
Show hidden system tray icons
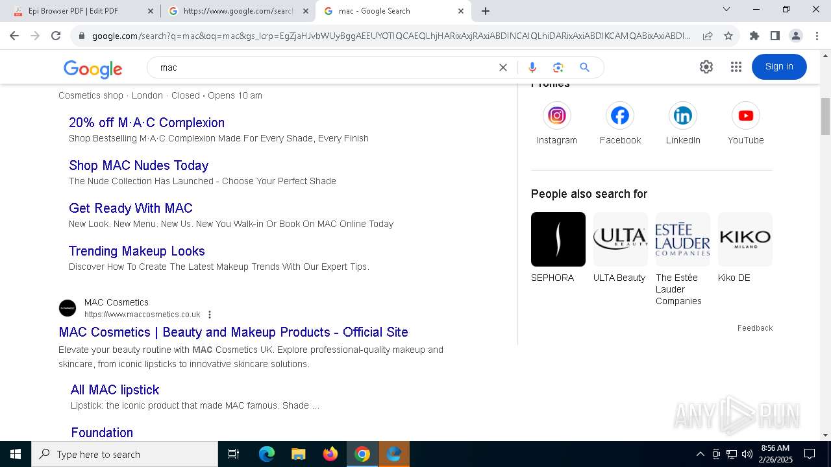click(x=700, y=454)
